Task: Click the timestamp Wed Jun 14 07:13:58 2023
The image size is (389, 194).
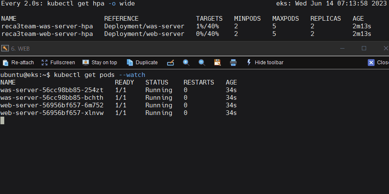Action: coord(341,4)
